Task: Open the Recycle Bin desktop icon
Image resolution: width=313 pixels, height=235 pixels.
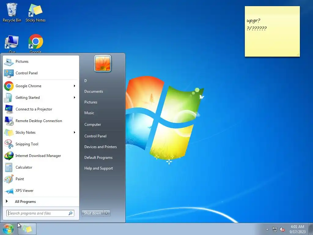Action: pyautogui.click(x=12, y=12)
